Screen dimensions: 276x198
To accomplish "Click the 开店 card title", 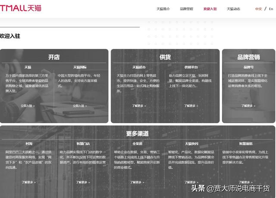I will pos(54,57).
